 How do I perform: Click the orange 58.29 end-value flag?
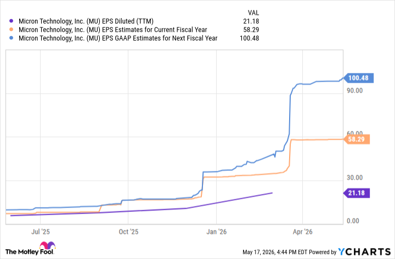click(357, 139)
